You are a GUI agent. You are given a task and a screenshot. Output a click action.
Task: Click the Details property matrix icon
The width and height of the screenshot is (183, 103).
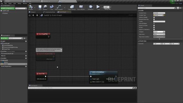(x=178, y=8)
